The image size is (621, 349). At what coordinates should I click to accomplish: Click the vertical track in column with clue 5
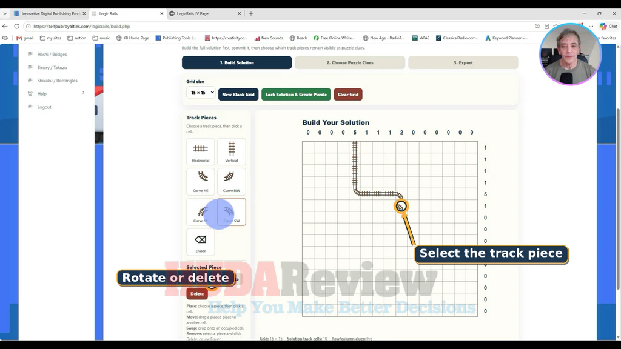coord(355,164)
